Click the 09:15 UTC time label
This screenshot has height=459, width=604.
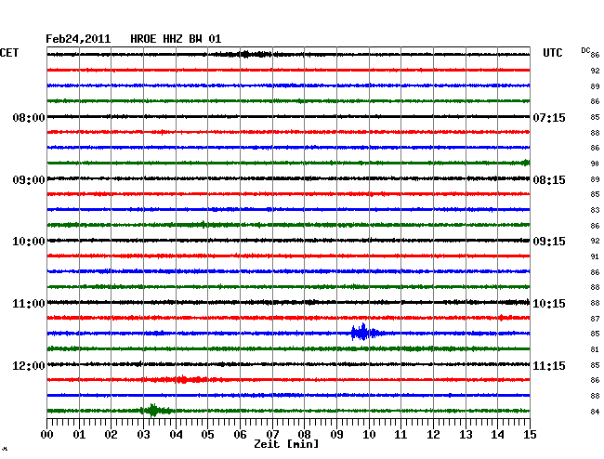click(549, 242)
